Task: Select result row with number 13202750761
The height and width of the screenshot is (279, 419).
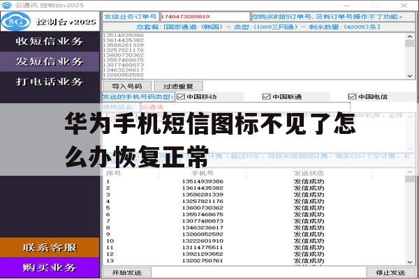Action: point(254,261)
